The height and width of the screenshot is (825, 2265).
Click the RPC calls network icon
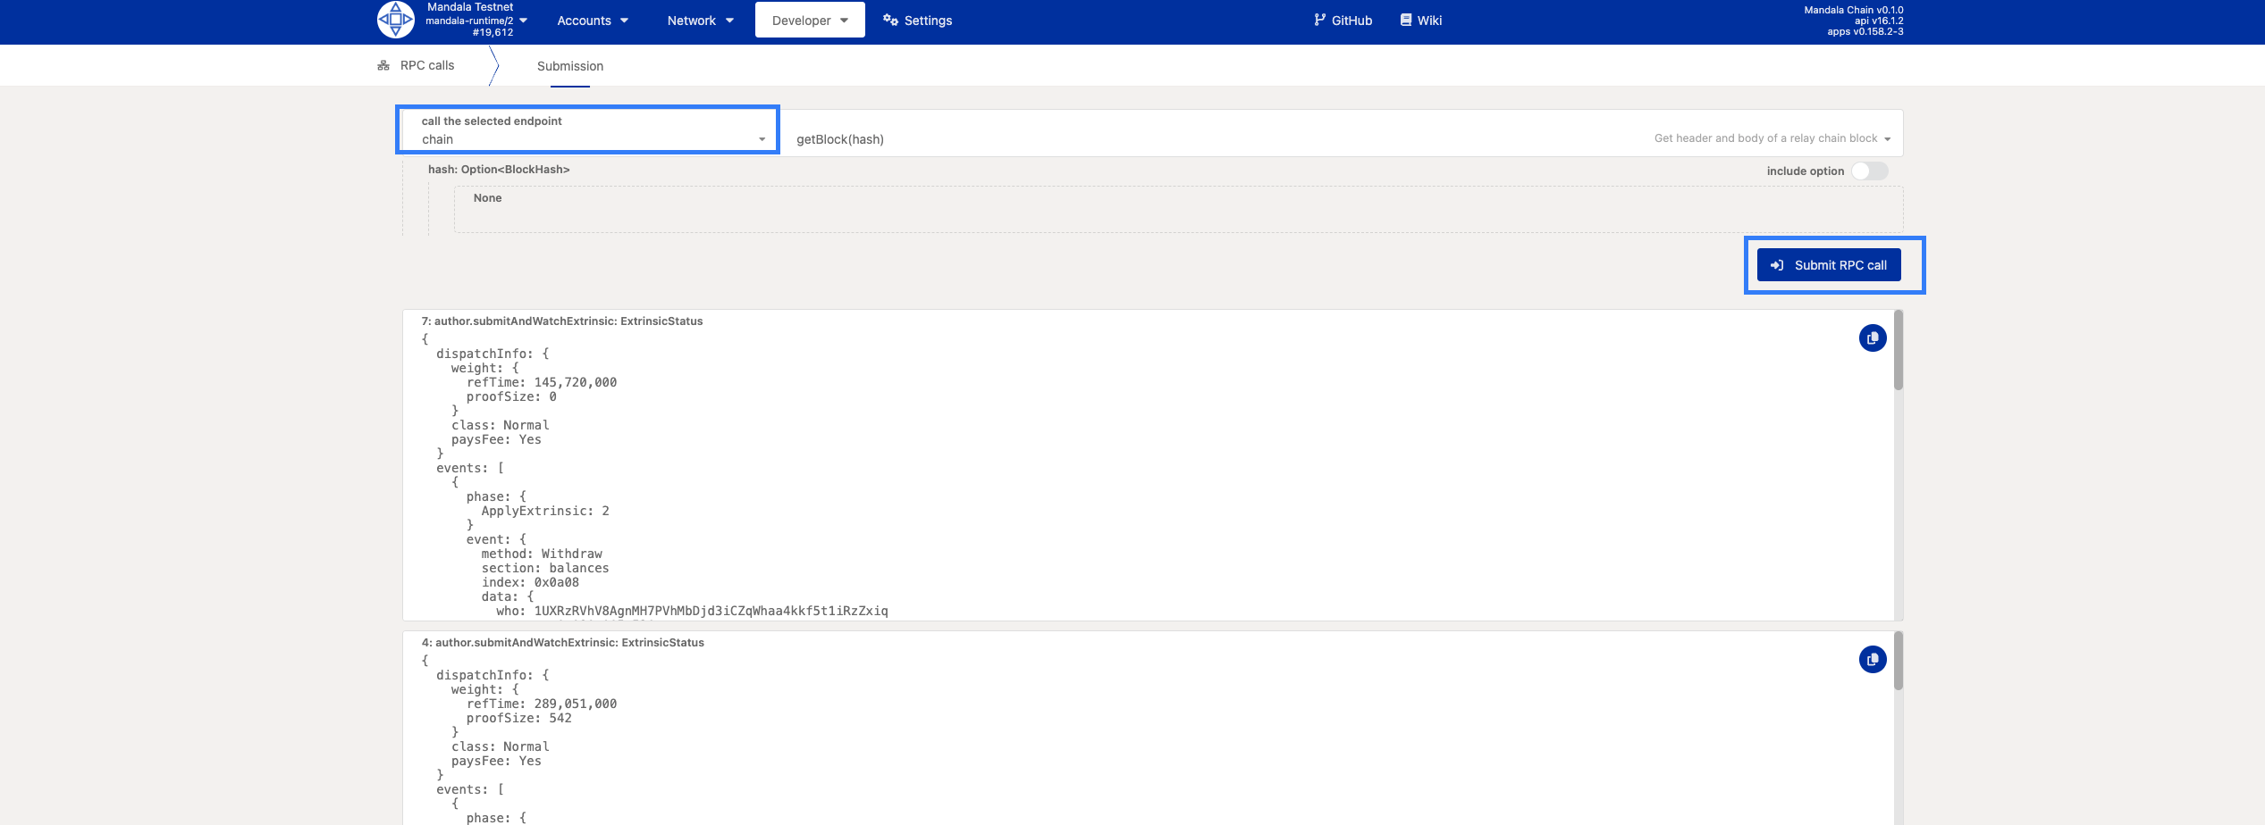(x=383, y=66)
